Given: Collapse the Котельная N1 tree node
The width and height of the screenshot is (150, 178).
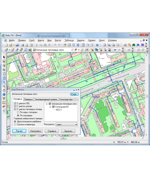Looking at the screenshot, I should tap(50, 107).
